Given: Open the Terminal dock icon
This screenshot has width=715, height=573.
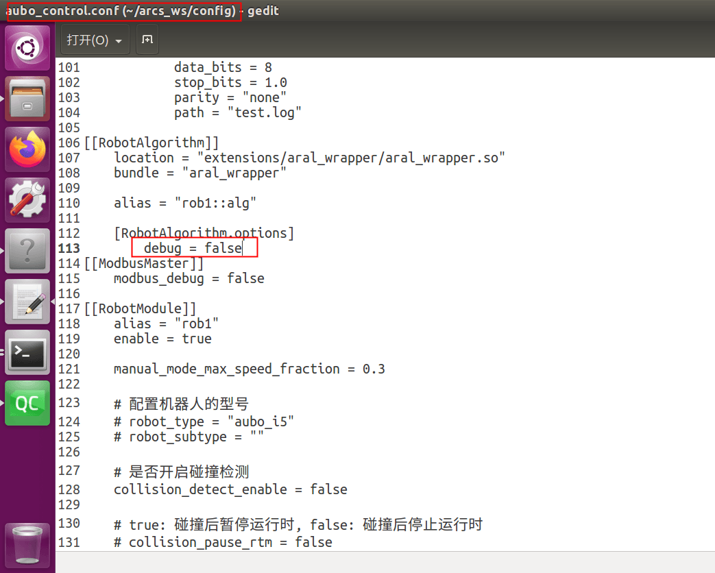Looking at the screenshot, I should point(27,352).
